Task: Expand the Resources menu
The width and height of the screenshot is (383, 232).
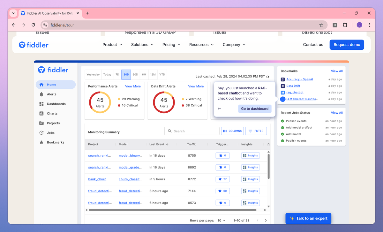Action: [201, 45]
